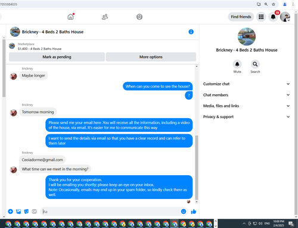298x228 pixels.
Task: Click the "Maybe longer" message
Action: [x=33, y=75]
